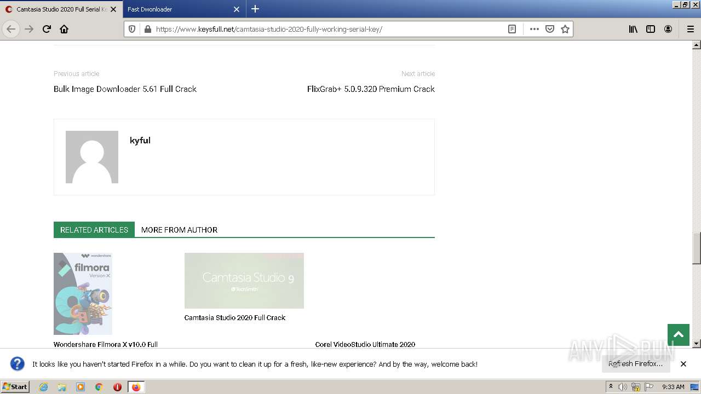Show site security padlock information
This screenshot has height=394, width=701.
(x=147, y=29)
